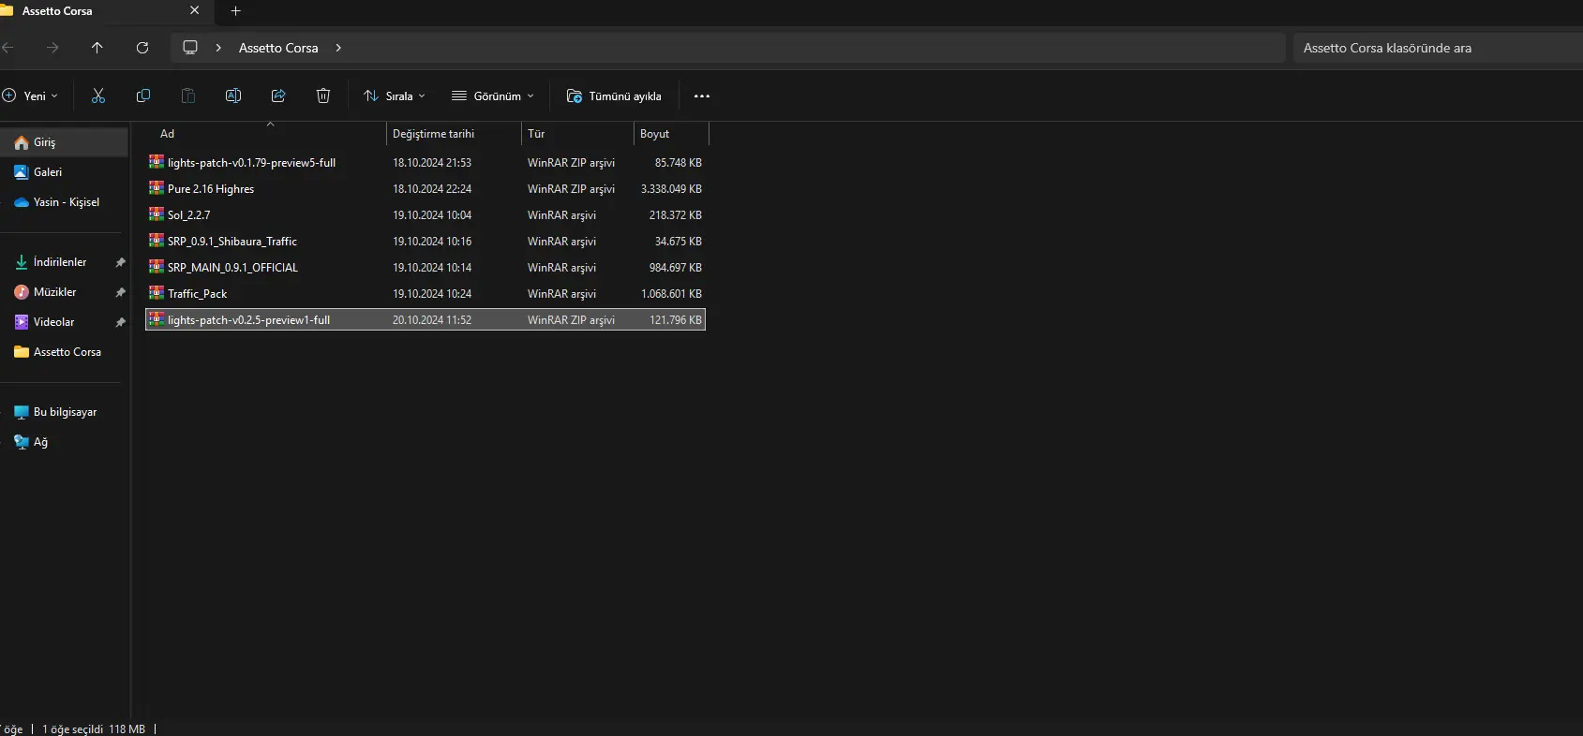Screen dimensions: 1583x736
Task: Open the Yeni (New) dropdown
Action: click(30, 96)
